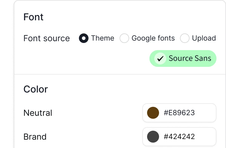This screenshot has height=148, width=226.
Task: Click the Brand color row label
Action: click(35, 137)
